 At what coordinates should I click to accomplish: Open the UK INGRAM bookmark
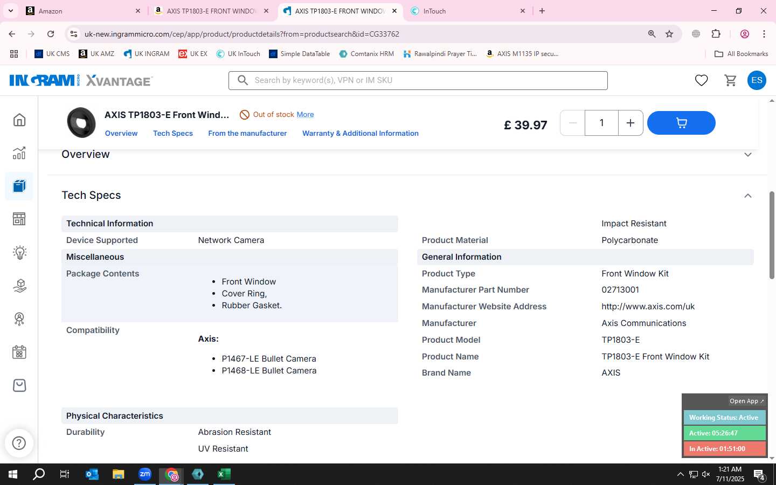pyautogui.click(x=147, y=54)
